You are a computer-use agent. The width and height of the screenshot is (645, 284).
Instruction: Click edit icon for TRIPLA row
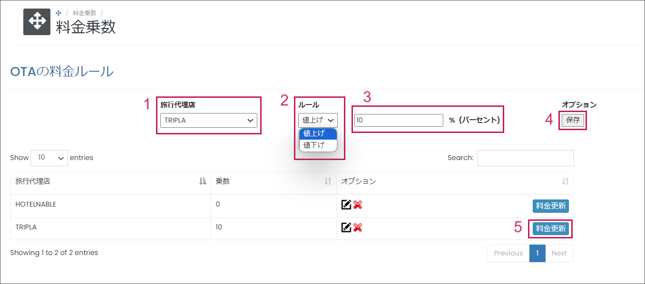tap(346, 227)
